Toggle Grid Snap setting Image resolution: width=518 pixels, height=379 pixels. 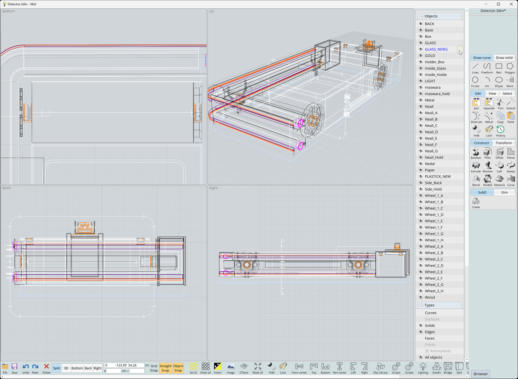tap(154, 368)
